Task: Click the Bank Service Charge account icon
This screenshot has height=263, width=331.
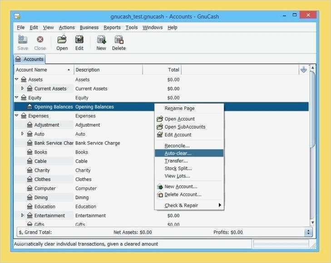Action: point(30,143)
